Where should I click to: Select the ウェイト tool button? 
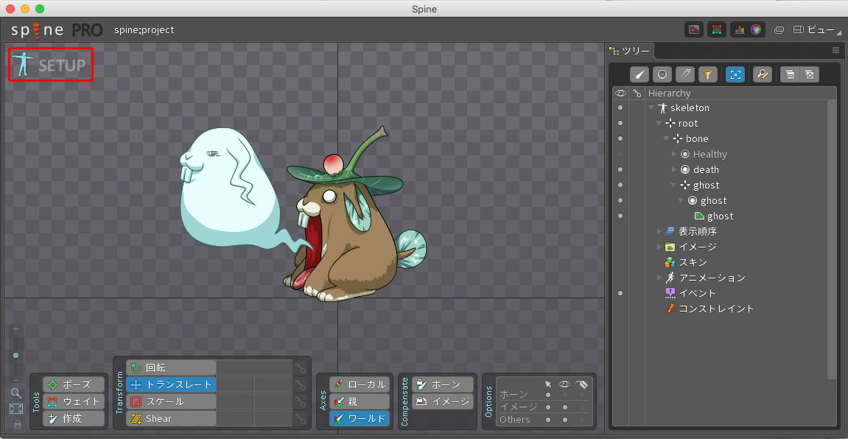pos(74,401)
